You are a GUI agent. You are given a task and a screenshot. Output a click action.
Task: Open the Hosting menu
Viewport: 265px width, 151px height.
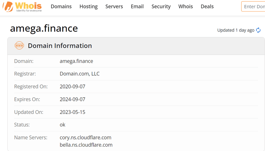88,6
